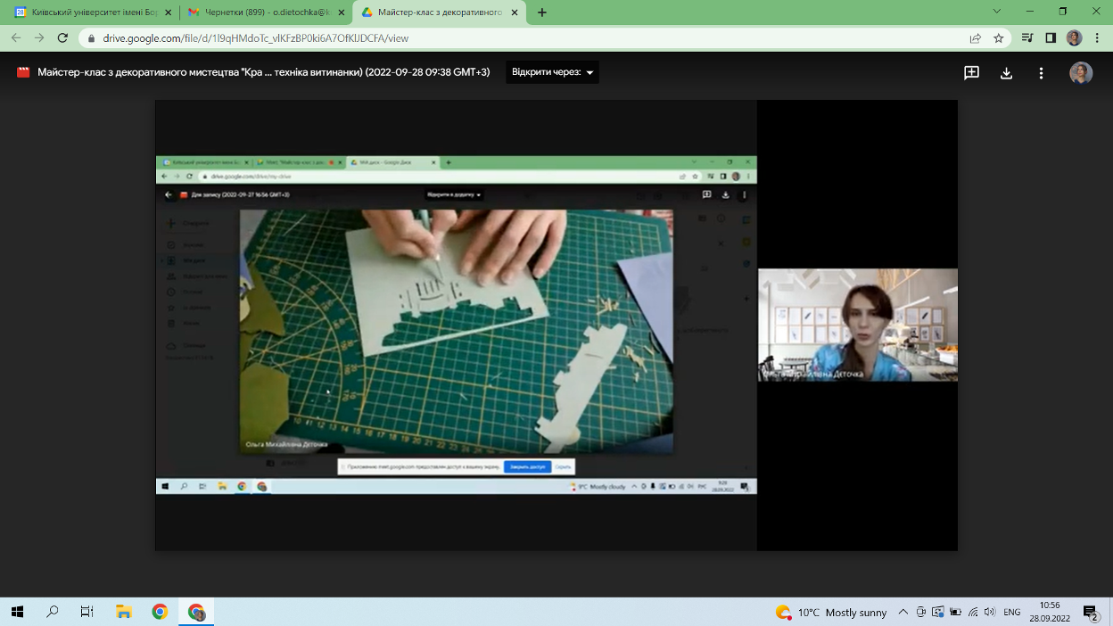
Task: Switch to the Київський університет tab
Action: [89, 12]
